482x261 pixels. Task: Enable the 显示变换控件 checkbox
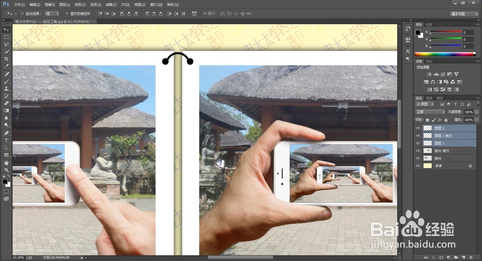(x=67, y=14)
